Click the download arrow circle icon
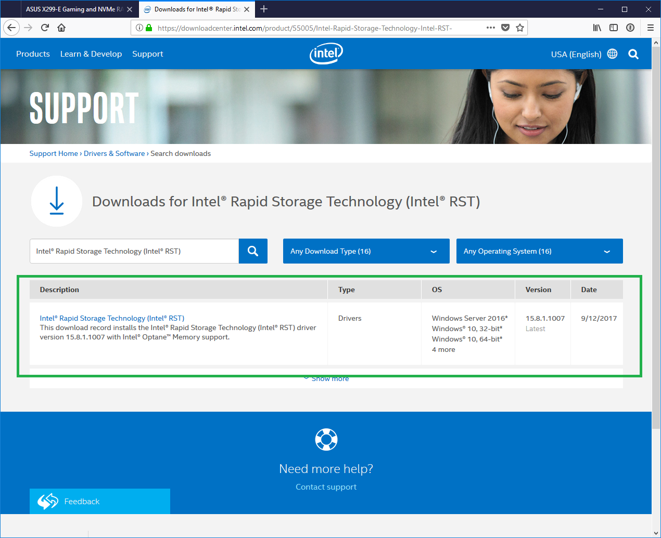The image size is (661, 538). point(57,201)
